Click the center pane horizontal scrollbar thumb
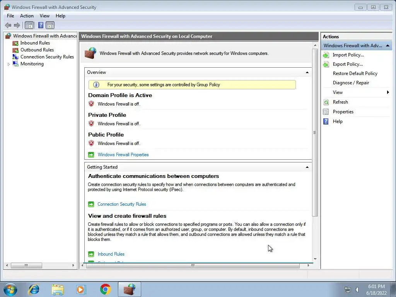This screenshot has width=396, height=297. pos(193,265)
